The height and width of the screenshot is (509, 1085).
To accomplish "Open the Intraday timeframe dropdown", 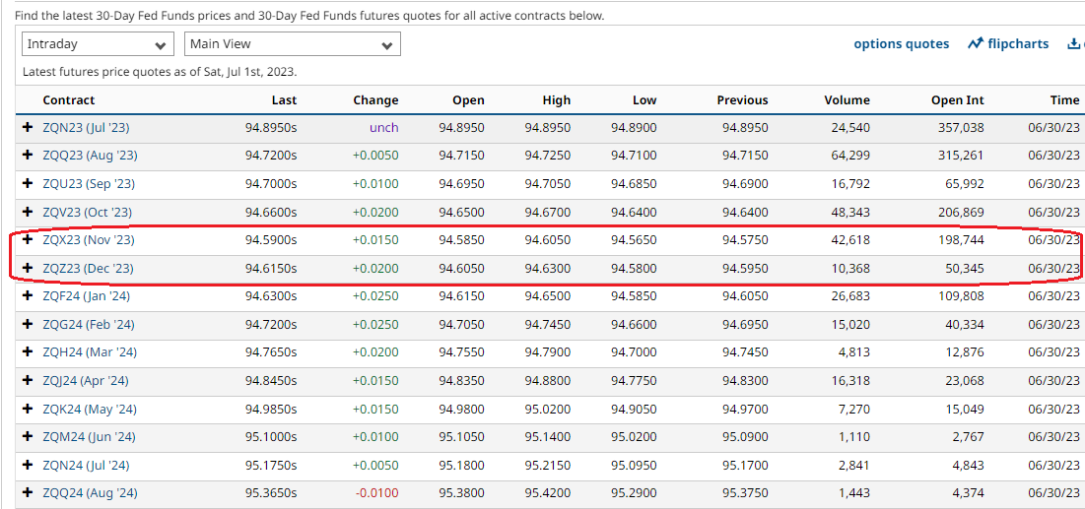I will [x=98, y=44].
